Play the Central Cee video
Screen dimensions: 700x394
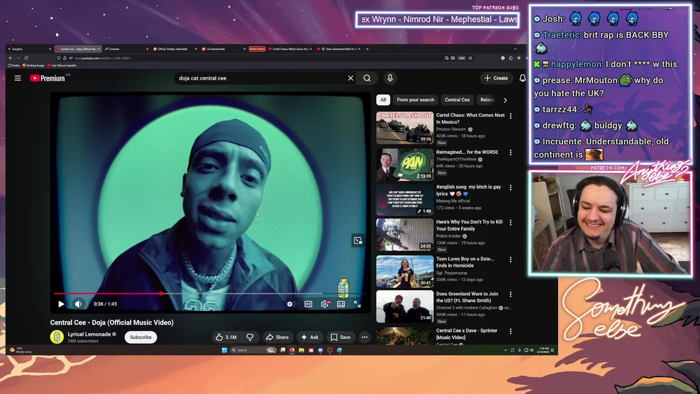(x=61, y=304)
